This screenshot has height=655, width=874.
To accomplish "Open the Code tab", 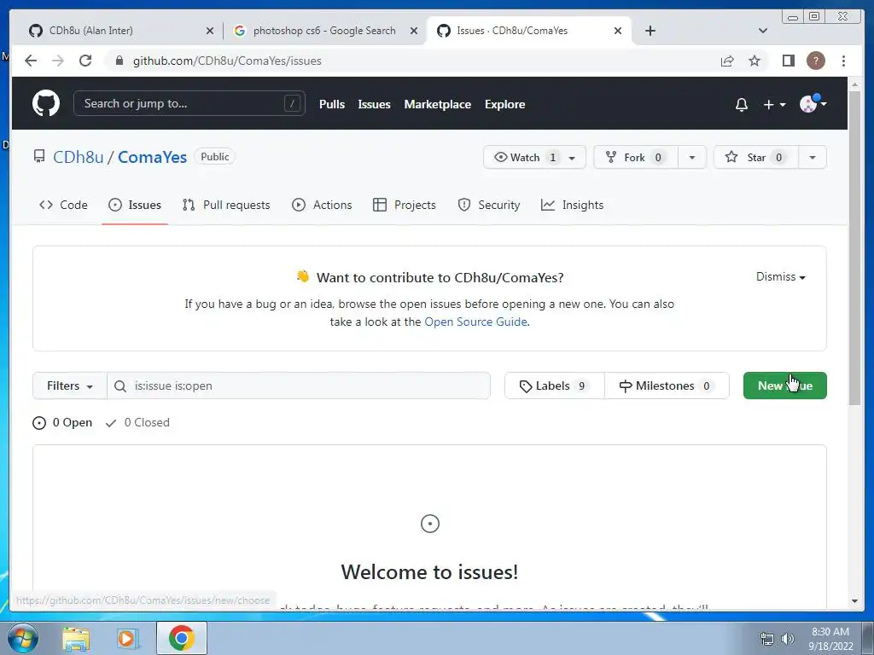I will click(63, 205).
